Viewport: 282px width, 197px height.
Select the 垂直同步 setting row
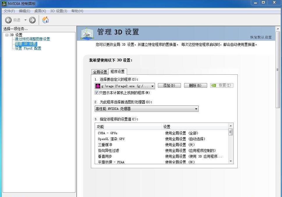point(162,156)
